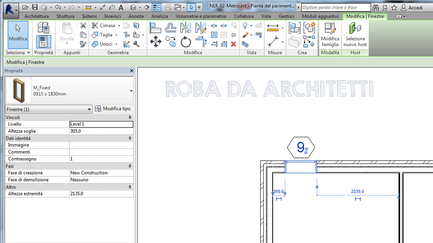
Task: Click the Array tool grid icon
Action: (x=214, y=35)
